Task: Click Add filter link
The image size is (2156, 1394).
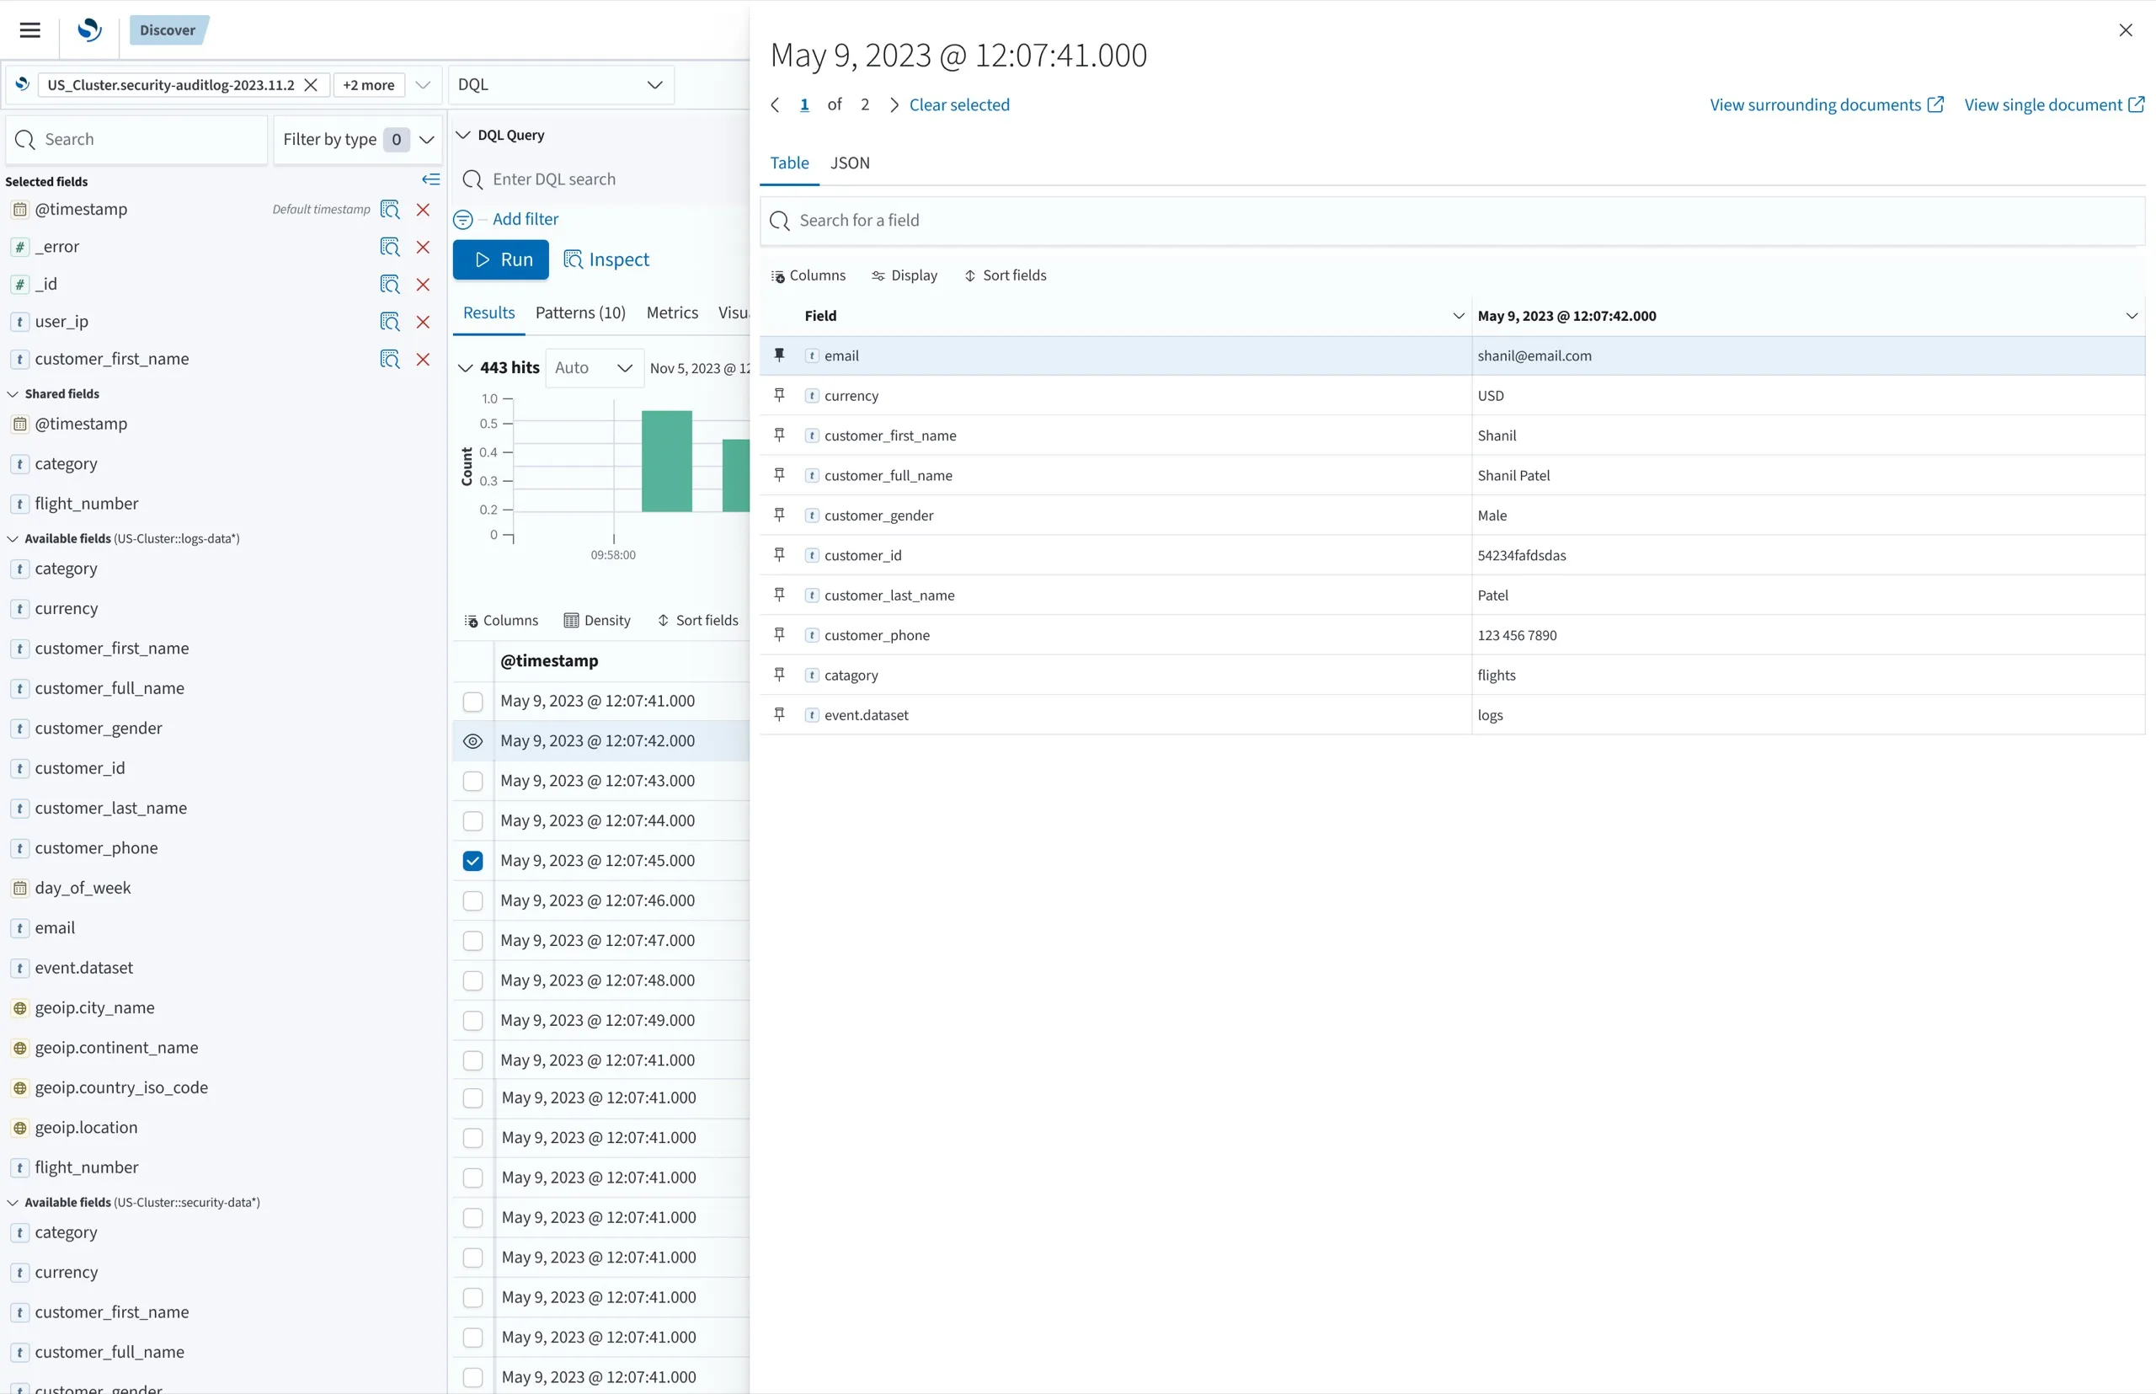Action: (x=525, y=219)
